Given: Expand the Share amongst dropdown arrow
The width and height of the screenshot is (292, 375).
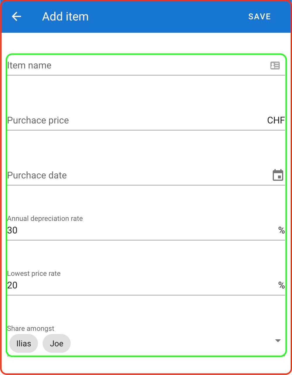Looking at the screenshot, I should tap(278, 341).
